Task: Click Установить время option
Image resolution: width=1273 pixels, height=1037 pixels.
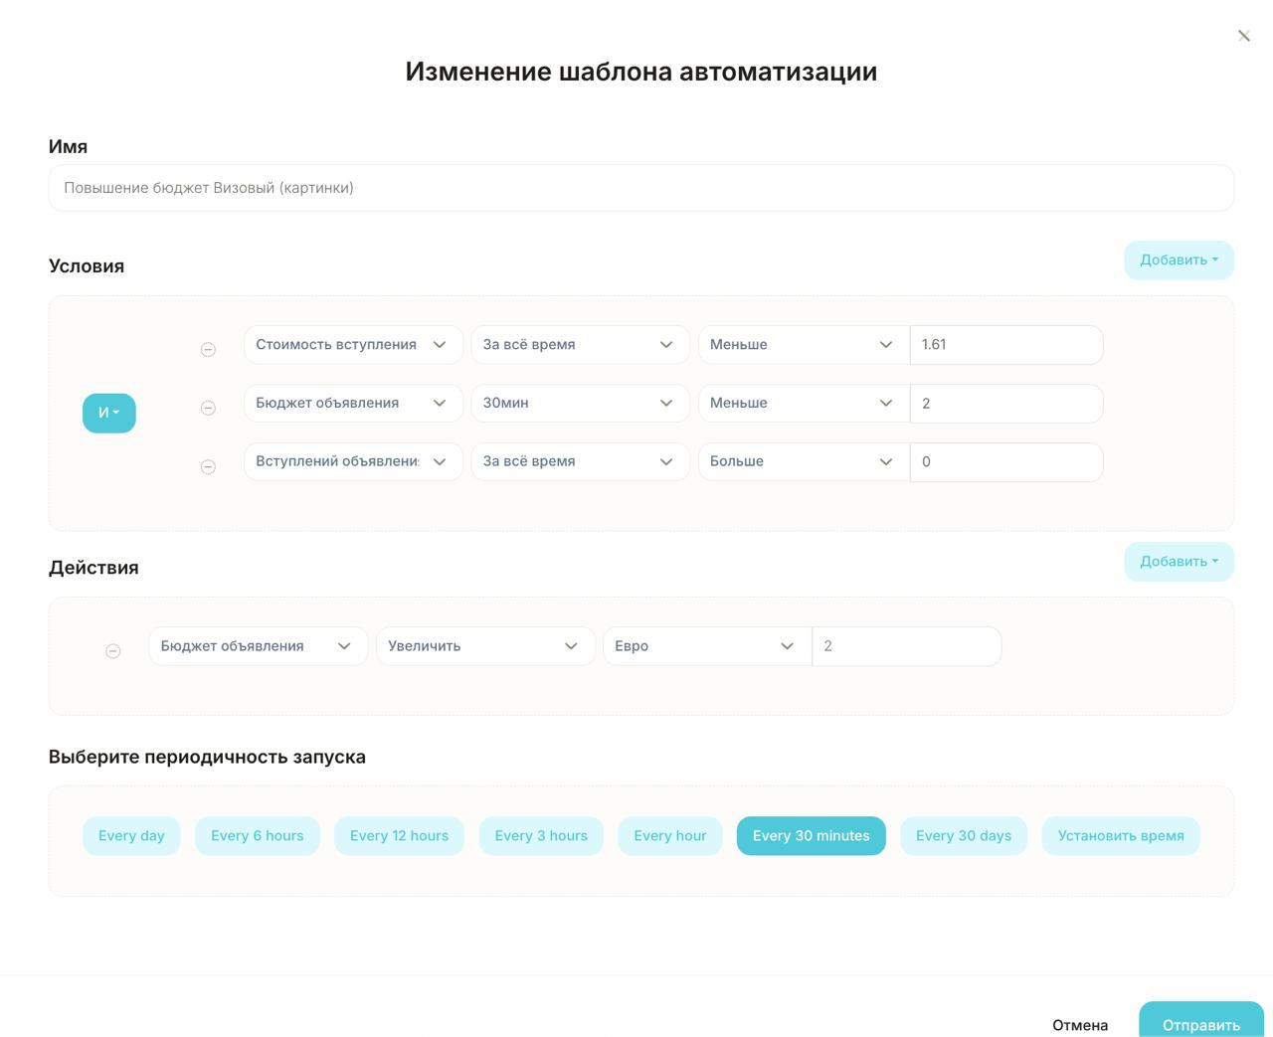Action: 1120,836
